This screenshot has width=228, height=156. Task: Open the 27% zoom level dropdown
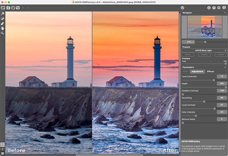[189, 42]
